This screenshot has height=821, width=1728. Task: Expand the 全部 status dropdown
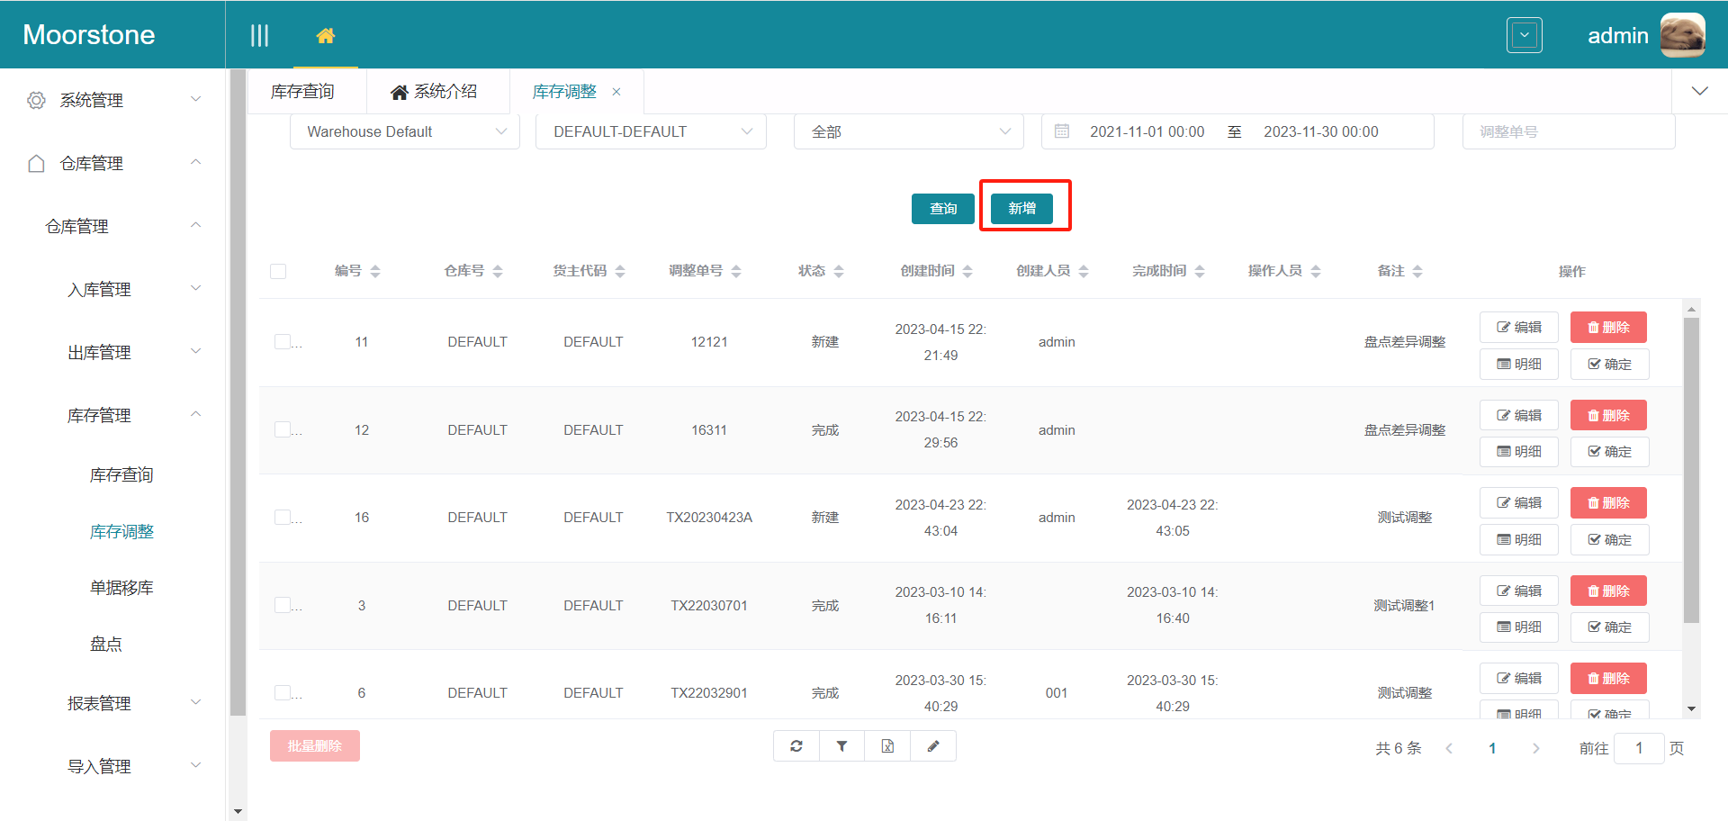click(x=909, y=131)
